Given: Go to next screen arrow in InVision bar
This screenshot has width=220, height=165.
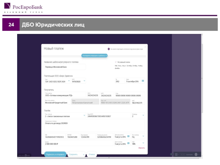Looking at the screenshot, I should click(x=184, y=155).
